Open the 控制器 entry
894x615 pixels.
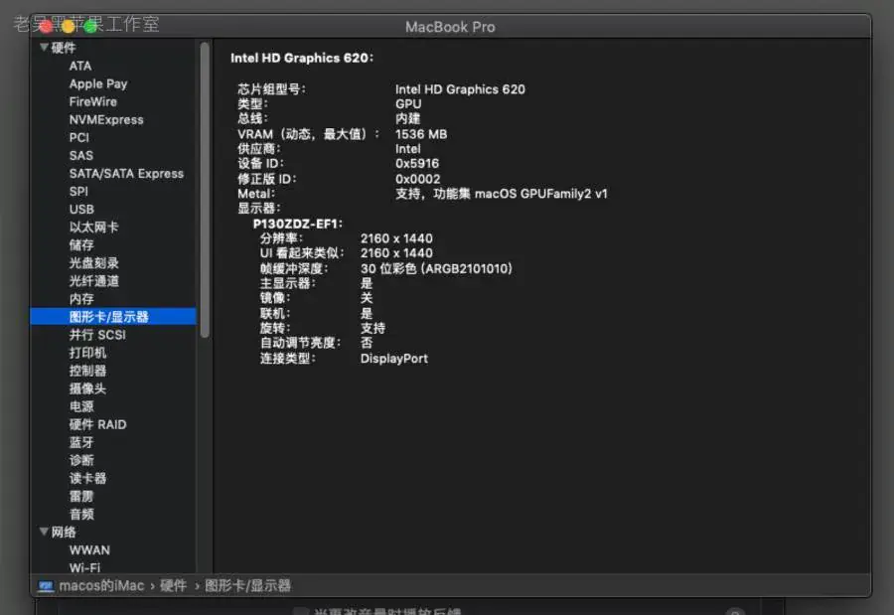pyautogui.click(x=87, y=371)
